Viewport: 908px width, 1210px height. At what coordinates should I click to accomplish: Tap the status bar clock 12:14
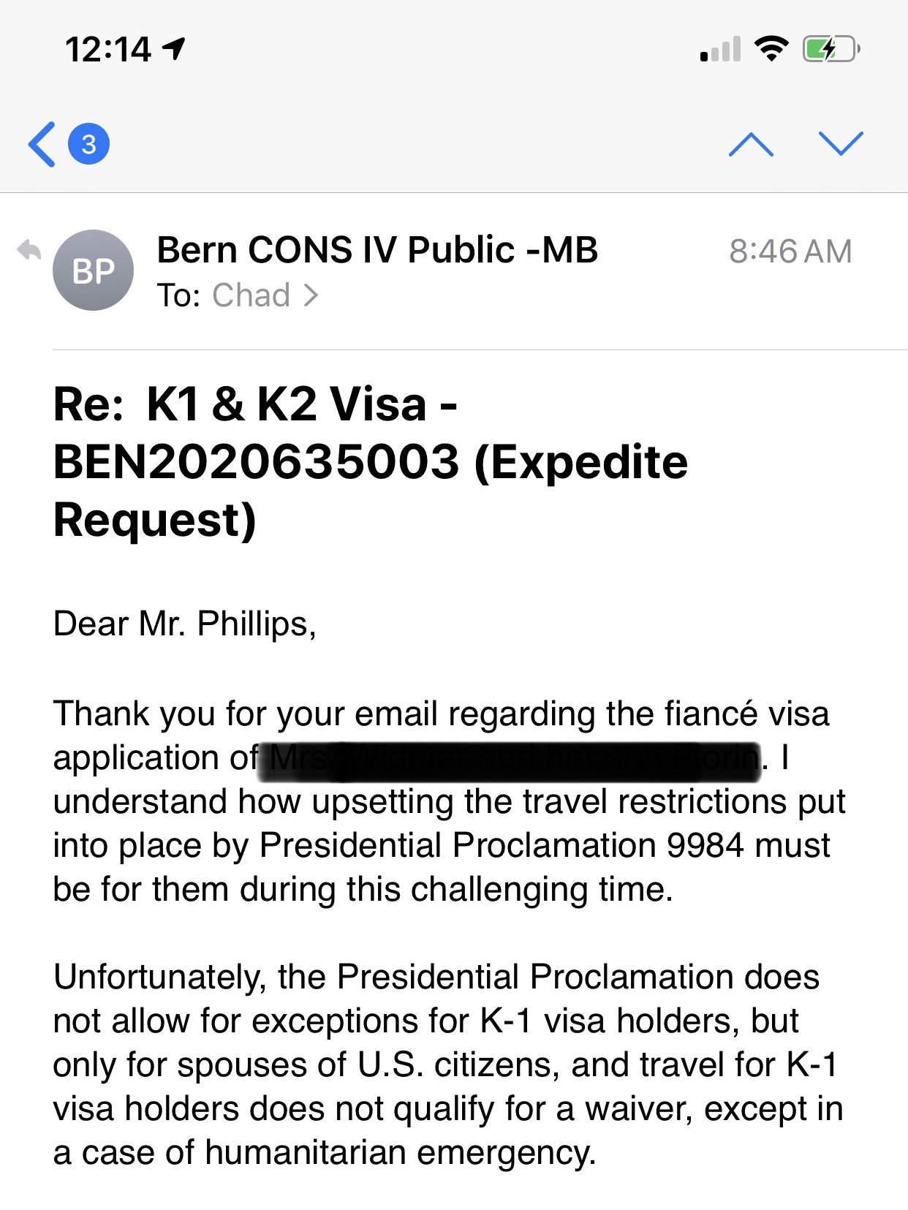108,50
